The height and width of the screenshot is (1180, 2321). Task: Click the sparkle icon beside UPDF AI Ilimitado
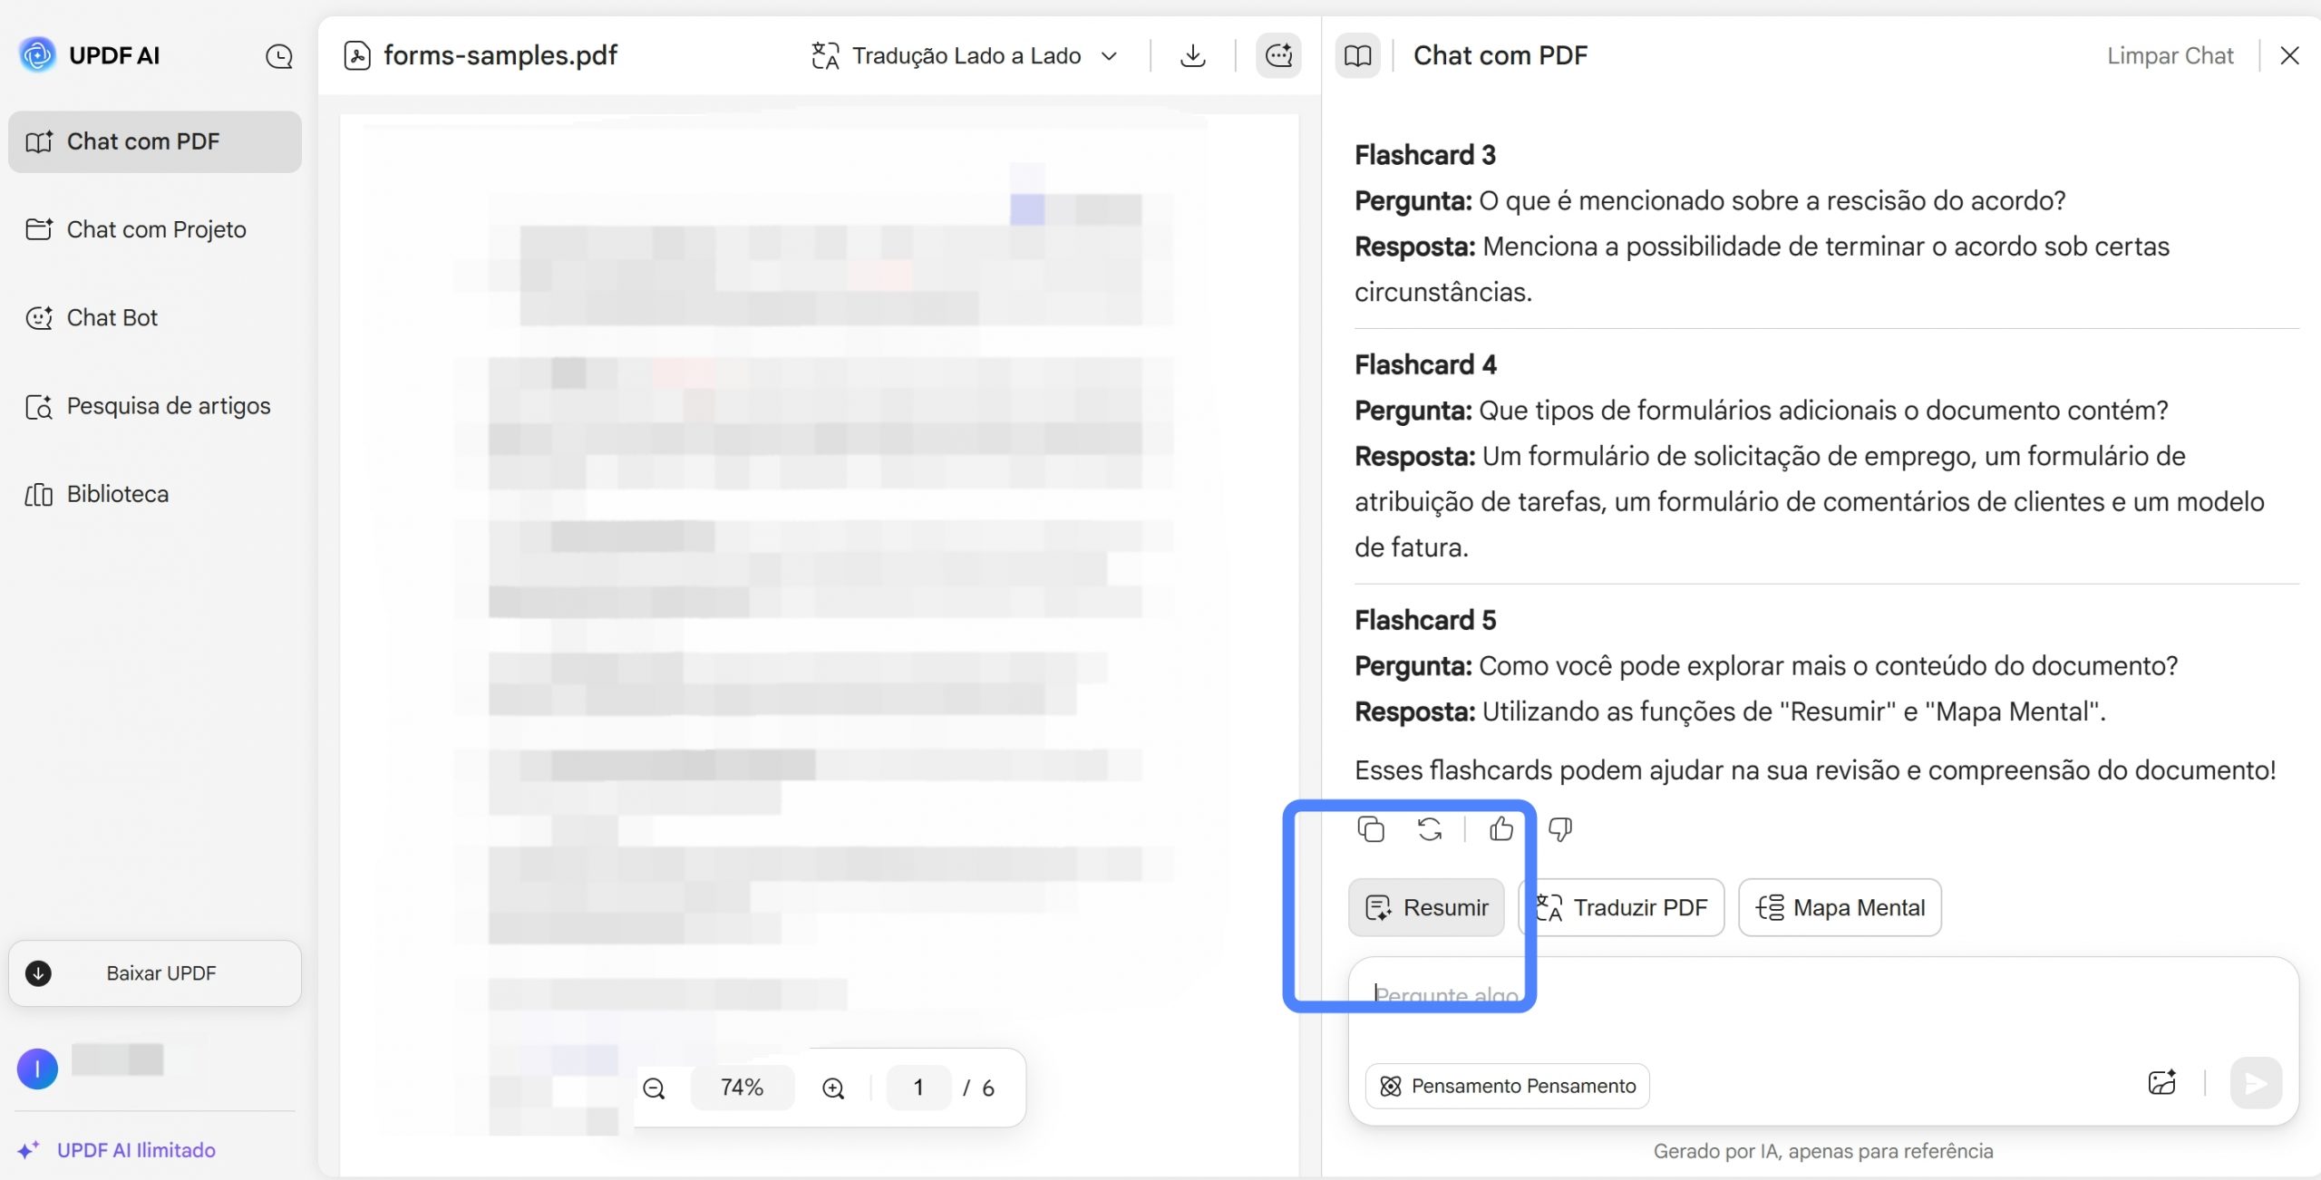[x=29, y=1150]
